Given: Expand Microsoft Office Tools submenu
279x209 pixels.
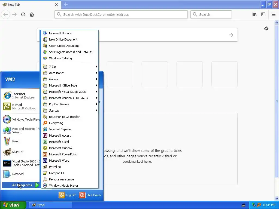Looking at the screenshot, I should pos(70,85).
